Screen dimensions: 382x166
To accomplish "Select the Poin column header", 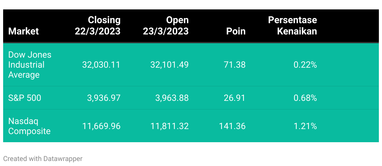I will [236, 31].
